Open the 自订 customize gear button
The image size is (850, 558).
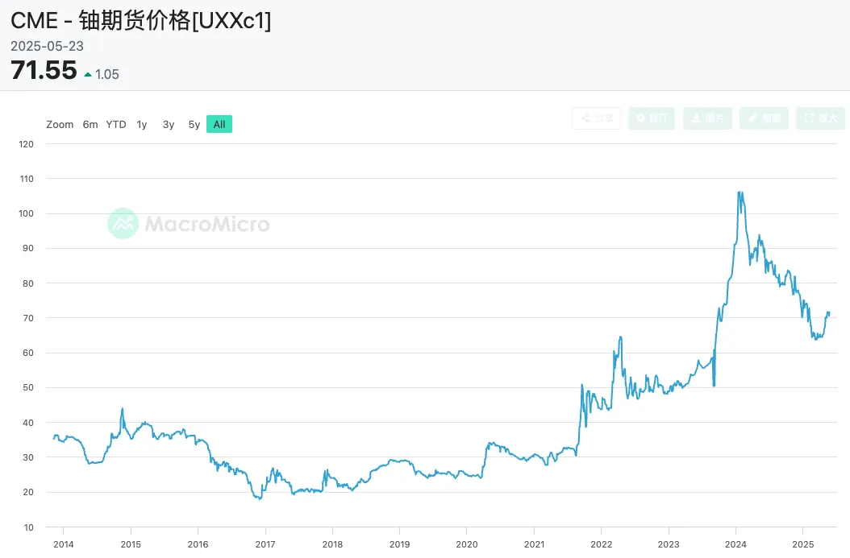click(652, 118)
